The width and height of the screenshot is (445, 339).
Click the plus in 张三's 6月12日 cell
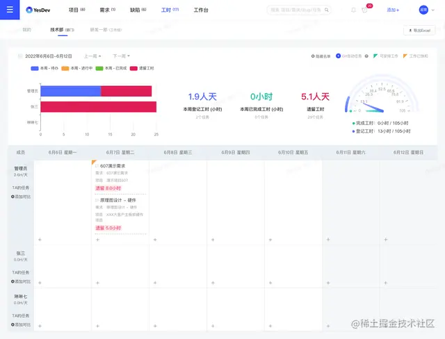(386, 283)
